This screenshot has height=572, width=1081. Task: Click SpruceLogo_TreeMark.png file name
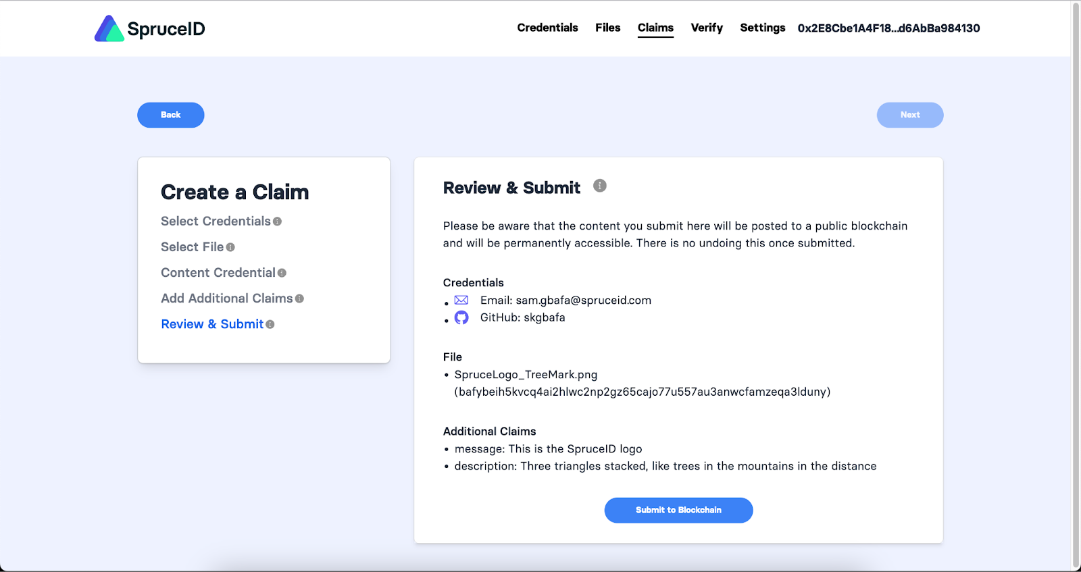pos(526,375)
